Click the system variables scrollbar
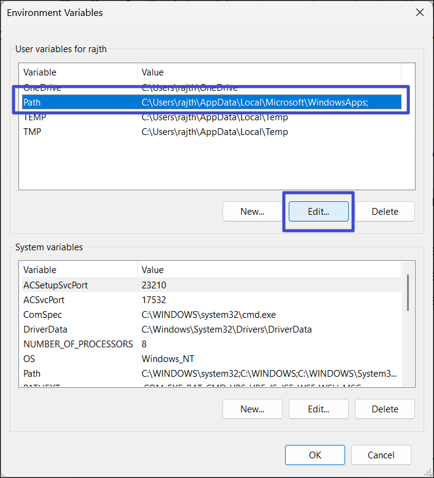Viewport: 434px width, 478px height. point(408,295)
